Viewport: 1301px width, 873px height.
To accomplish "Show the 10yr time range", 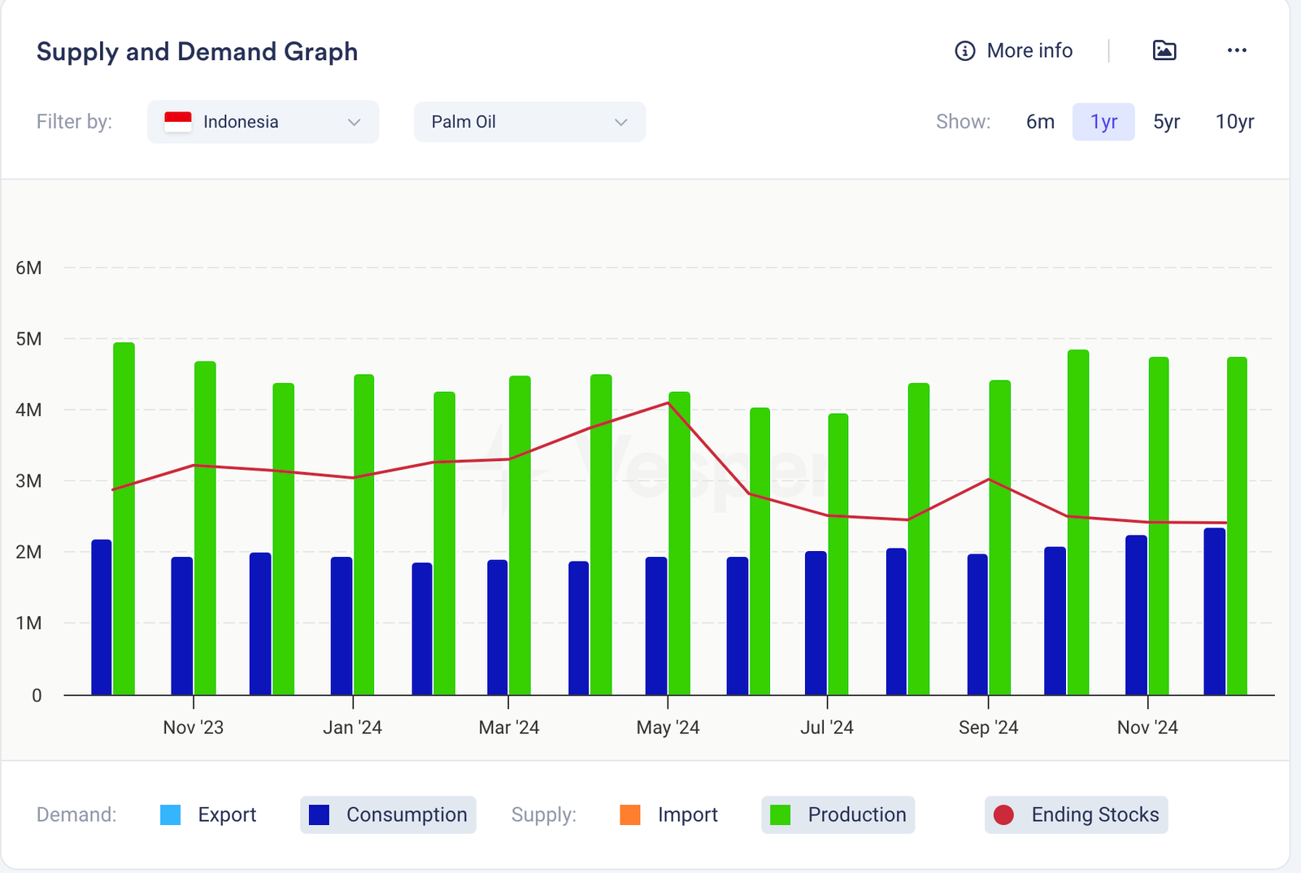I will tap(1234, 122).
